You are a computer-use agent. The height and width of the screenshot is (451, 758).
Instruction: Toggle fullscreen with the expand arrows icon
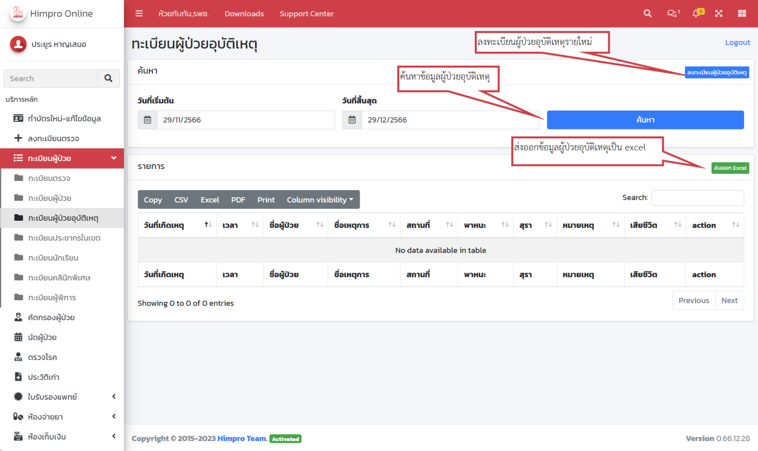click(x=719, y=13)
